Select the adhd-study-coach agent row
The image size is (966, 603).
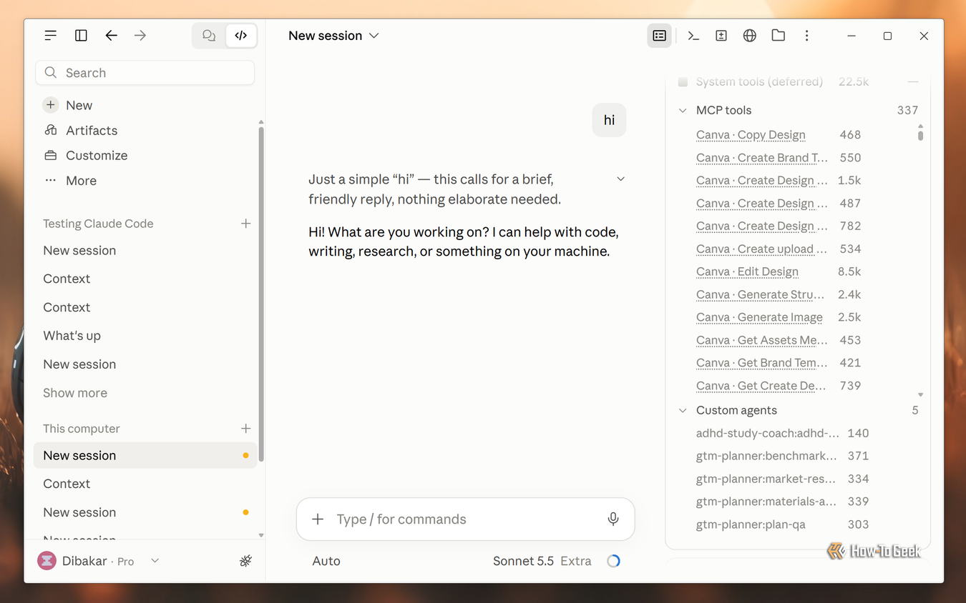pyautogui.click(x=782, y=433)
